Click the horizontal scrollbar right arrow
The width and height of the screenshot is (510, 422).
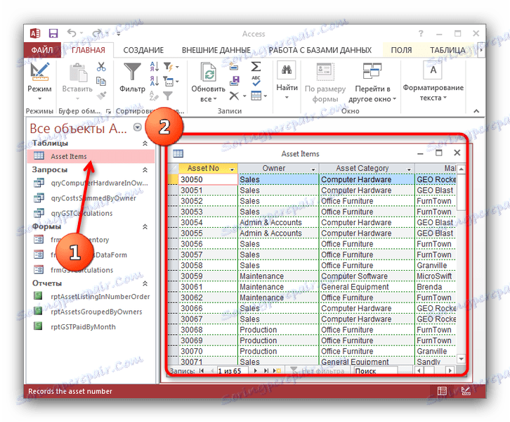tap(450, 371)
